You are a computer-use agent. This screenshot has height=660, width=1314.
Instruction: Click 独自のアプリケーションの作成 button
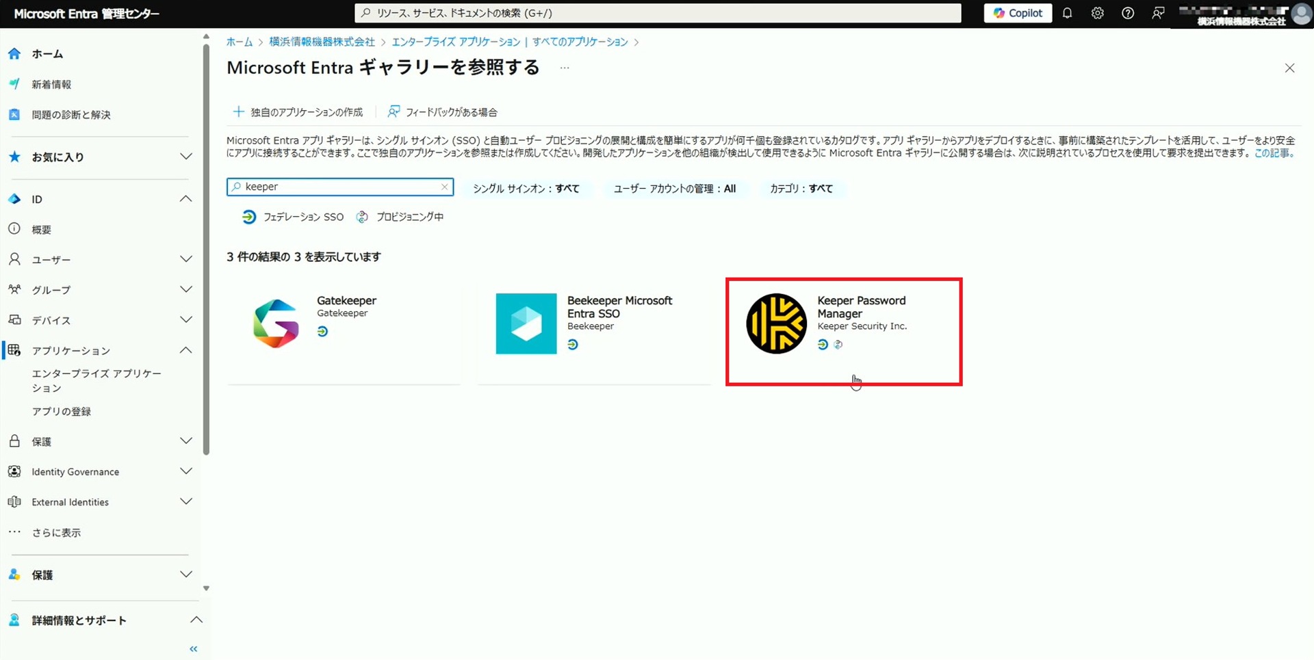click(298, 112)
